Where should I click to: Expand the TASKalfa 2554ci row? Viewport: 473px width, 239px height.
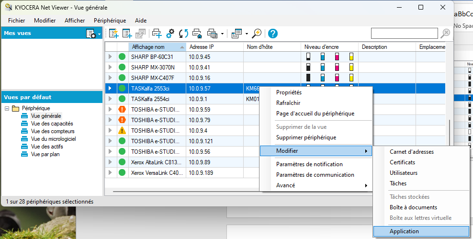[x=110, y=99]
